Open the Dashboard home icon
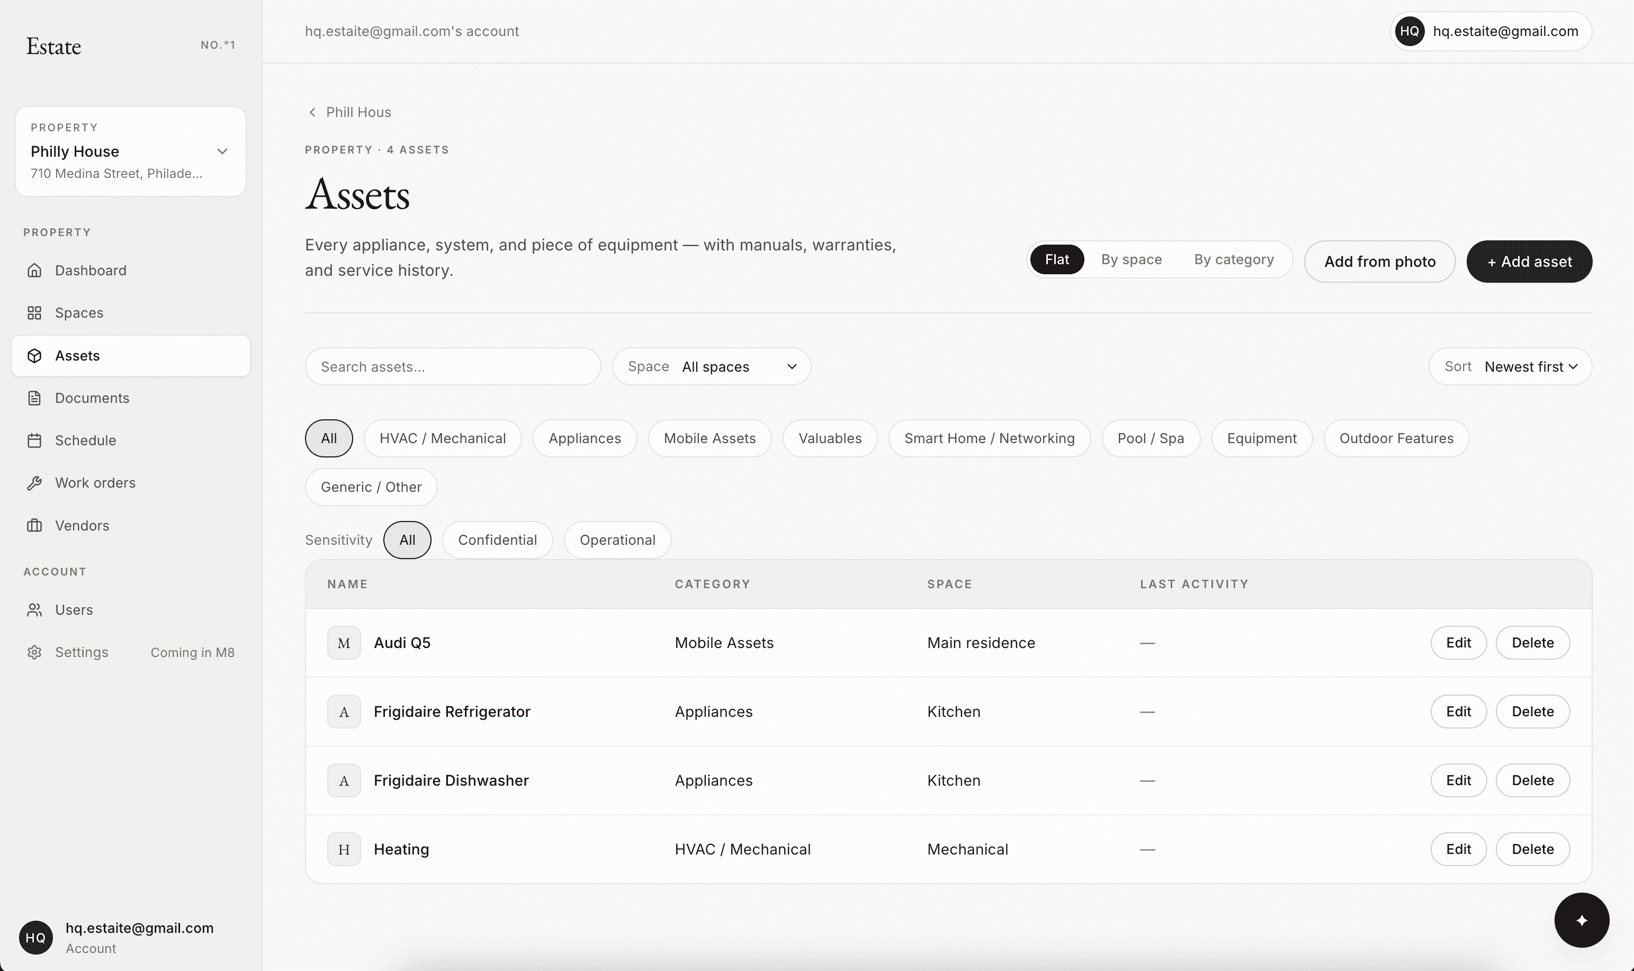1634x971 pixels. click(x=35, y=270)
